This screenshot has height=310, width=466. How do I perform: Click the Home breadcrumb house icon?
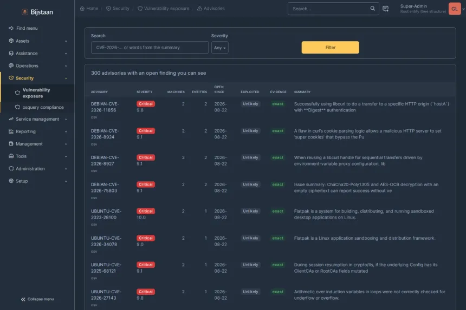[x=82, y=9]
